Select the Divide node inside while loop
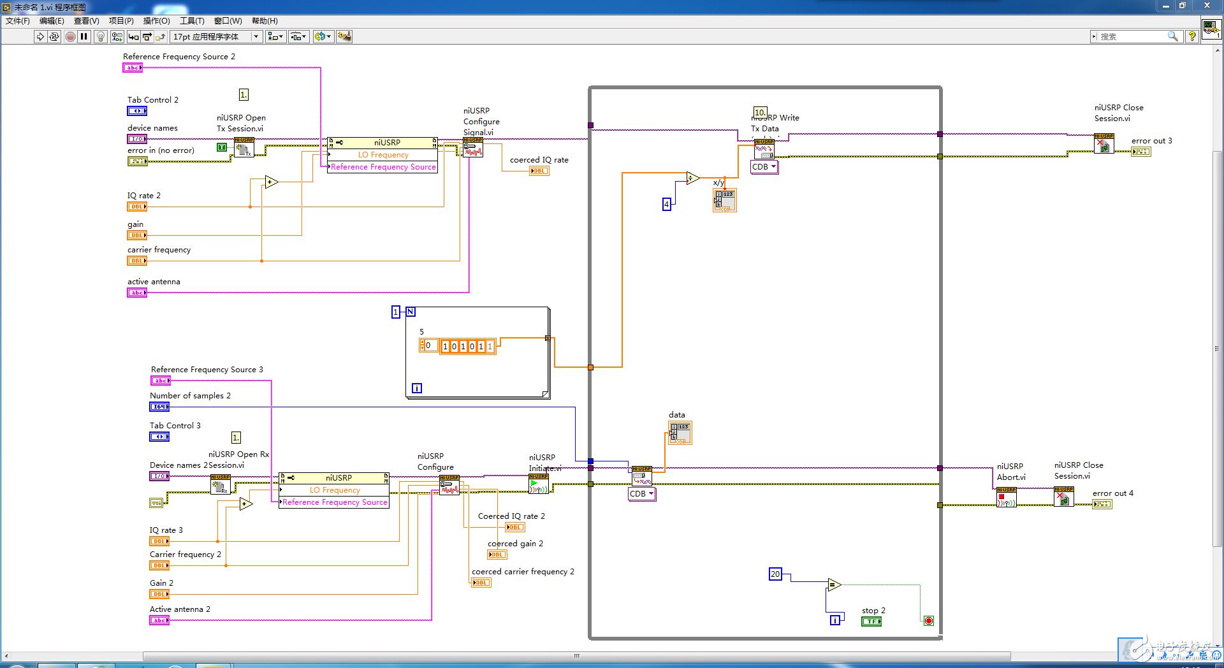The width and height of the screenshot is (1224, 668). 693,178
